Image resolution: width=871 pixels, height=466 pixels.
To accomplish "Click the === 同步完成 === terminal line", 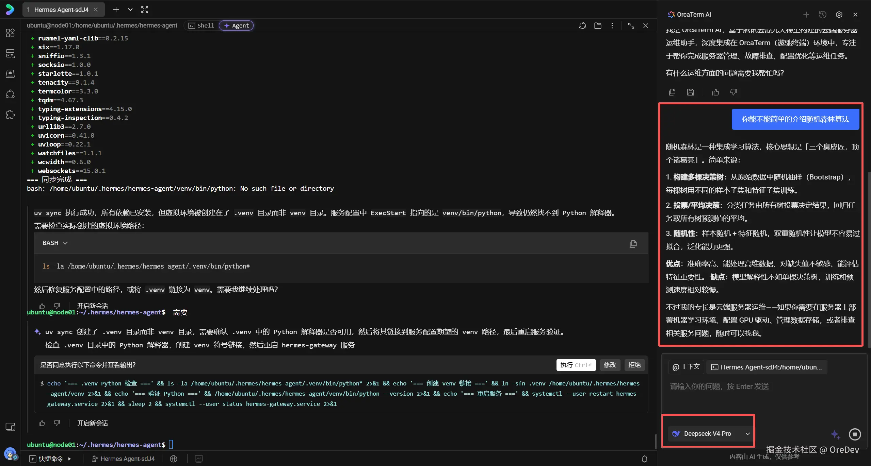I will pyautogui.click(x=57, y=179).
